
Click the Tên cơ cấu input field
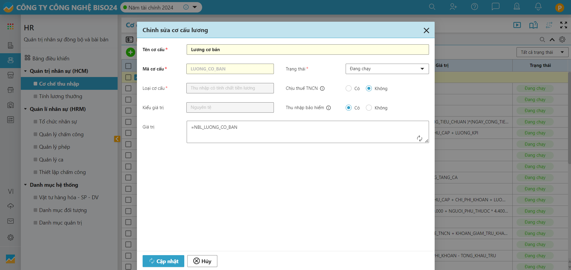(307, 50)
